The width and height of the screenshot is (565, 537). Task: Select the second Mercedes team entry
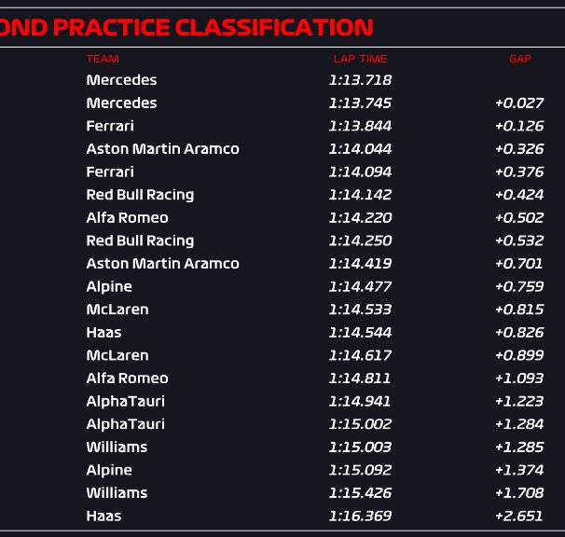coord(121,103)
